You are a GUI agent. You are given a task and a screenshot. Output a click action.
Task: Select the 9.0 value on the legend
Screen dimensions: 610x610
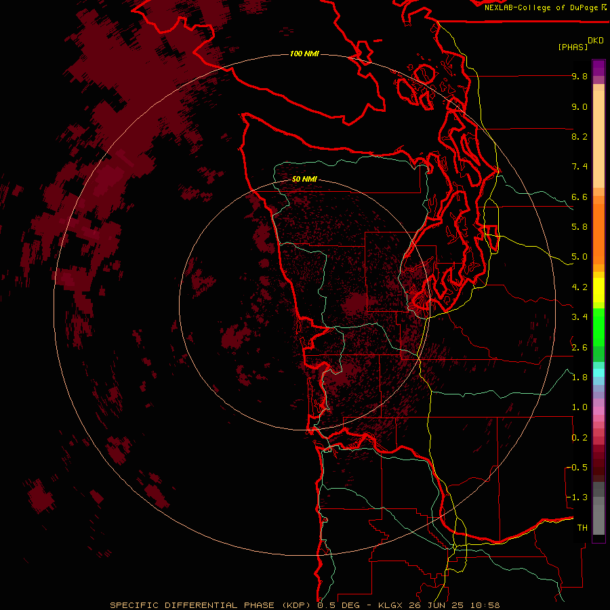click(x=579, y=106)
